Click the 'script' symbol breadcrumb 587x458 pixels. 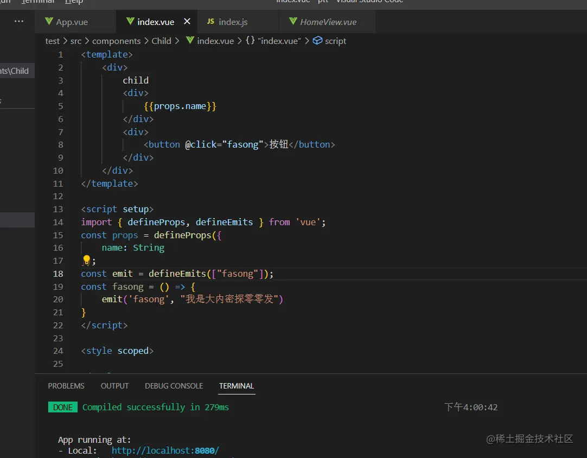pyautogui.click(x=335, y=41)
